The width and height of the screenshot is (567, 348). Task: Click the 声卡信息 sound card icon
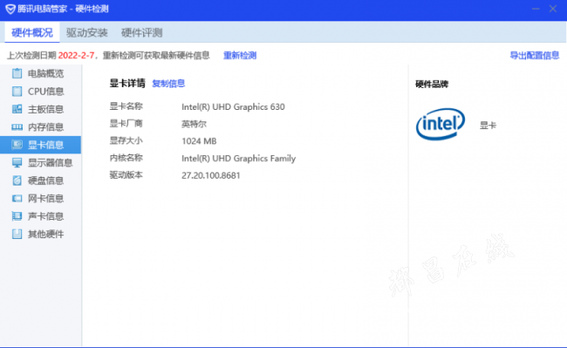click(17, 216)
